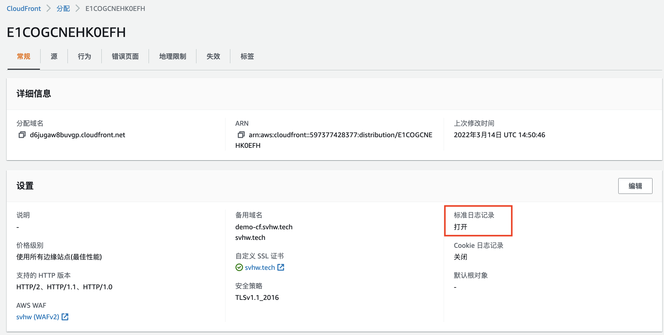Click external link icon beside svhw.tech certificate

[x=281, y=267]
